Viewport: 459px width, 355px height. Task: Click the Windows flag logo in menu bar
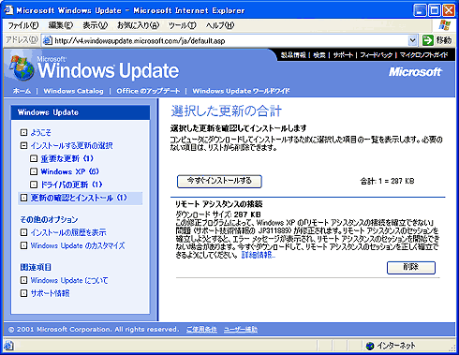point(444,25)
